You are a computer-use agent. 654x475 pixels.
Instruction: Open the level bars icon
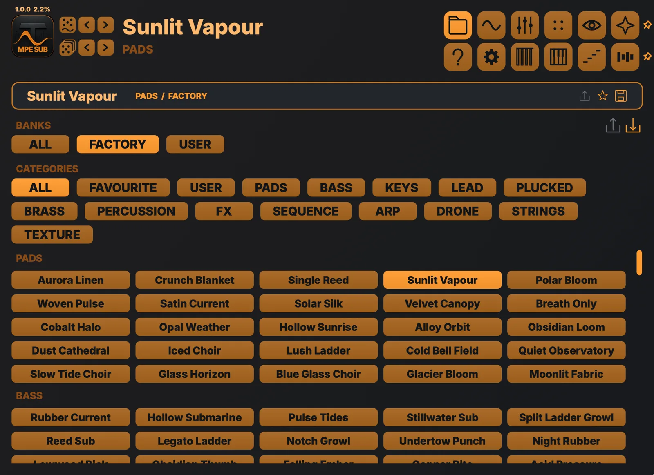click(625, 57)
